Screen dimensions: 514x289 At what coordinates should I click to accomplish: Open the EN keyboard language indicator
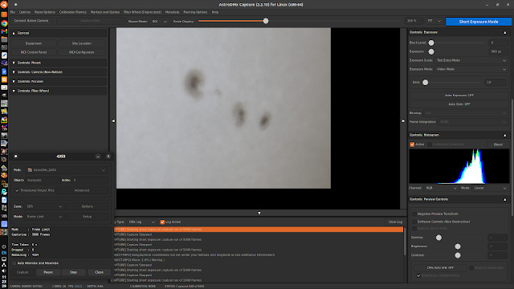[x=4, y=253]
